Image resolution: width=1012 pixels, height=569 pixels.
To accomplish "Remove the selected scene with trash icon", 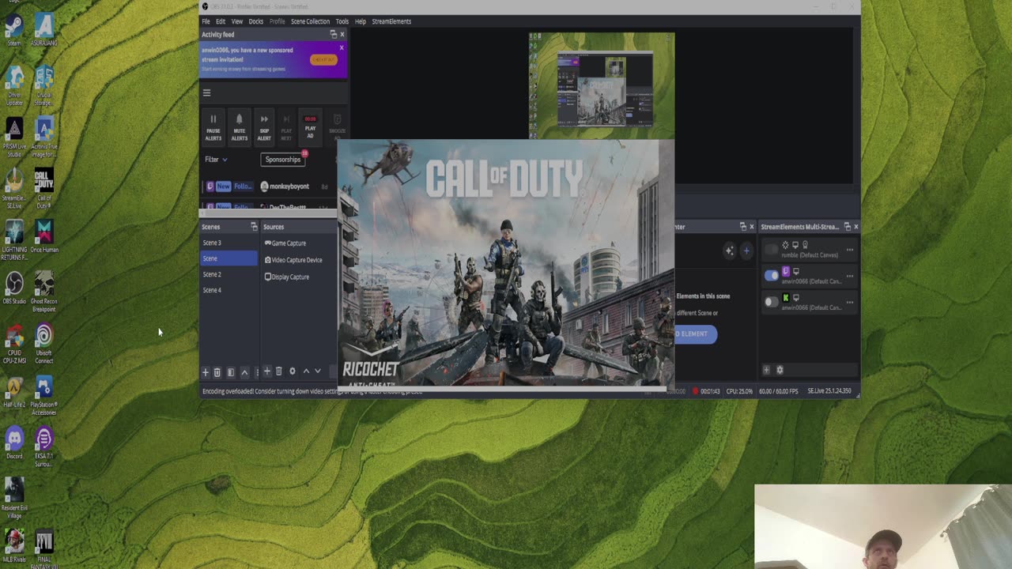I will click(x=217, y=371).
